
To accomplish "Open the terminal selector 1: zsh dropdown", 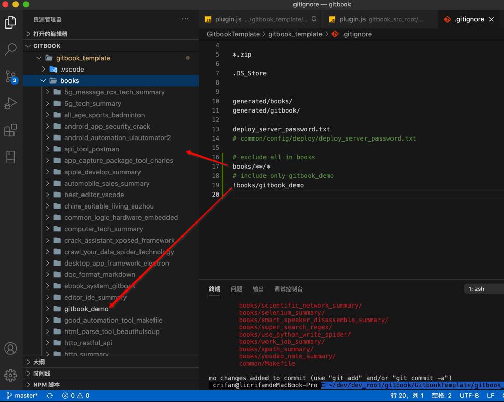I will (x=484, y=289).
